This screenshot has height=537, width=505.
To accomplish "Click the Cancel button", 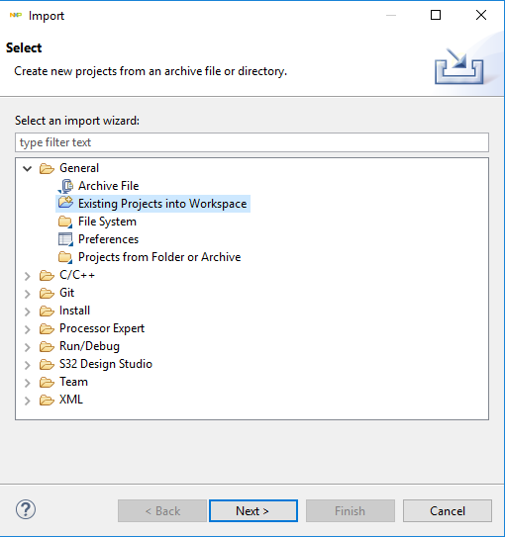I will tap(448, 511).
